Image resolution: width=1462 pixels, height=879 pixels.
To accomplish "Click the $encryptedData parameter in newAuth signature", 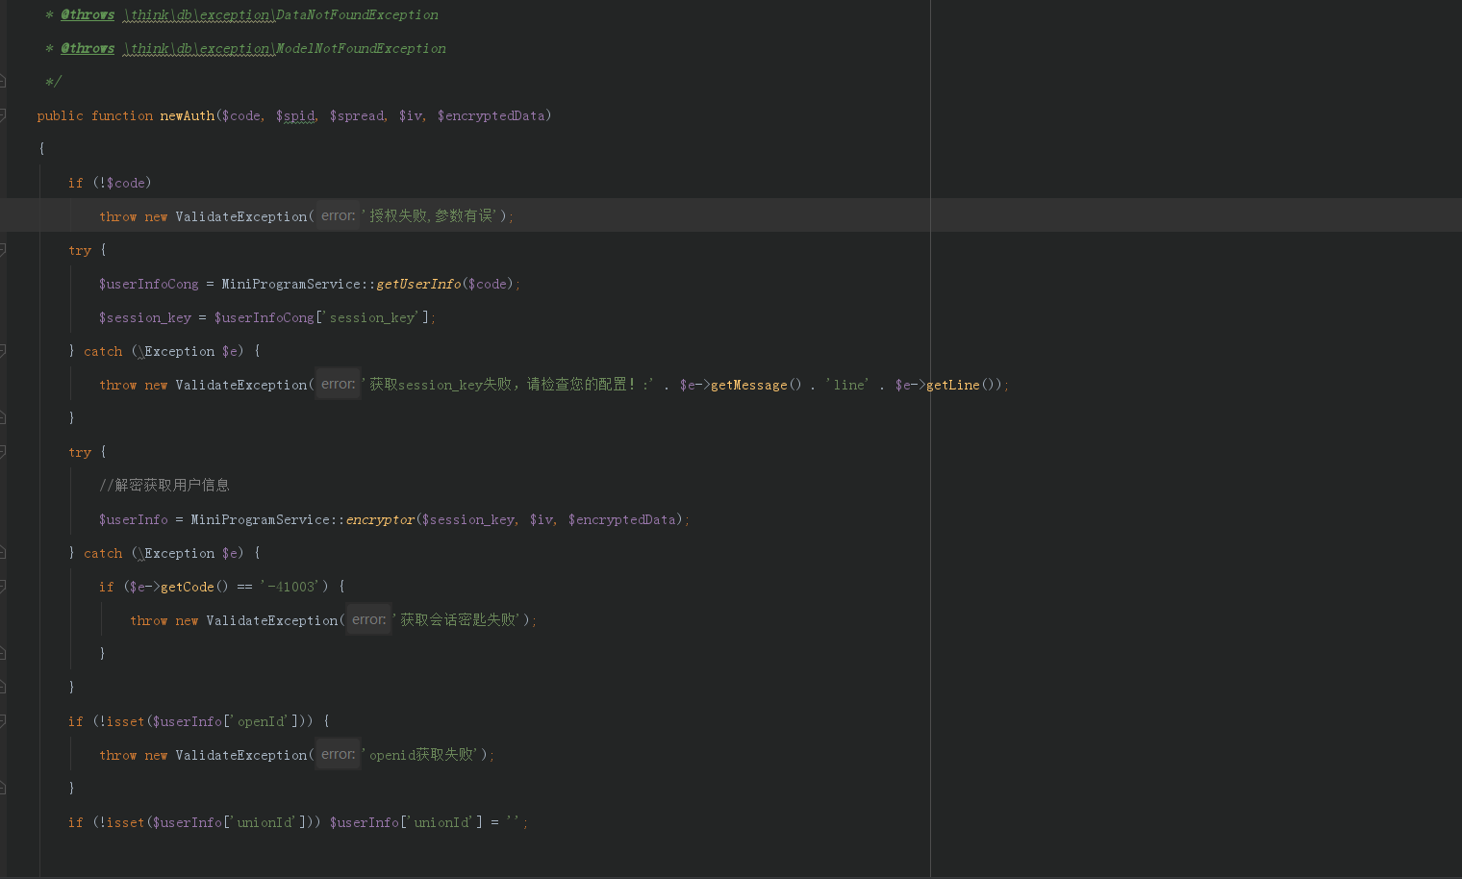I will (x=491, y=115).
